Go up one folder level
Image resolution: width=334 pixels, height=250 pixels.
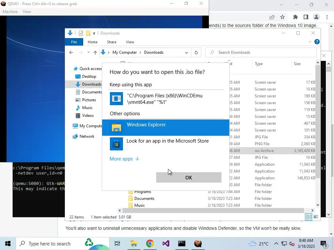pyautogui.click(x=95, y=52)
